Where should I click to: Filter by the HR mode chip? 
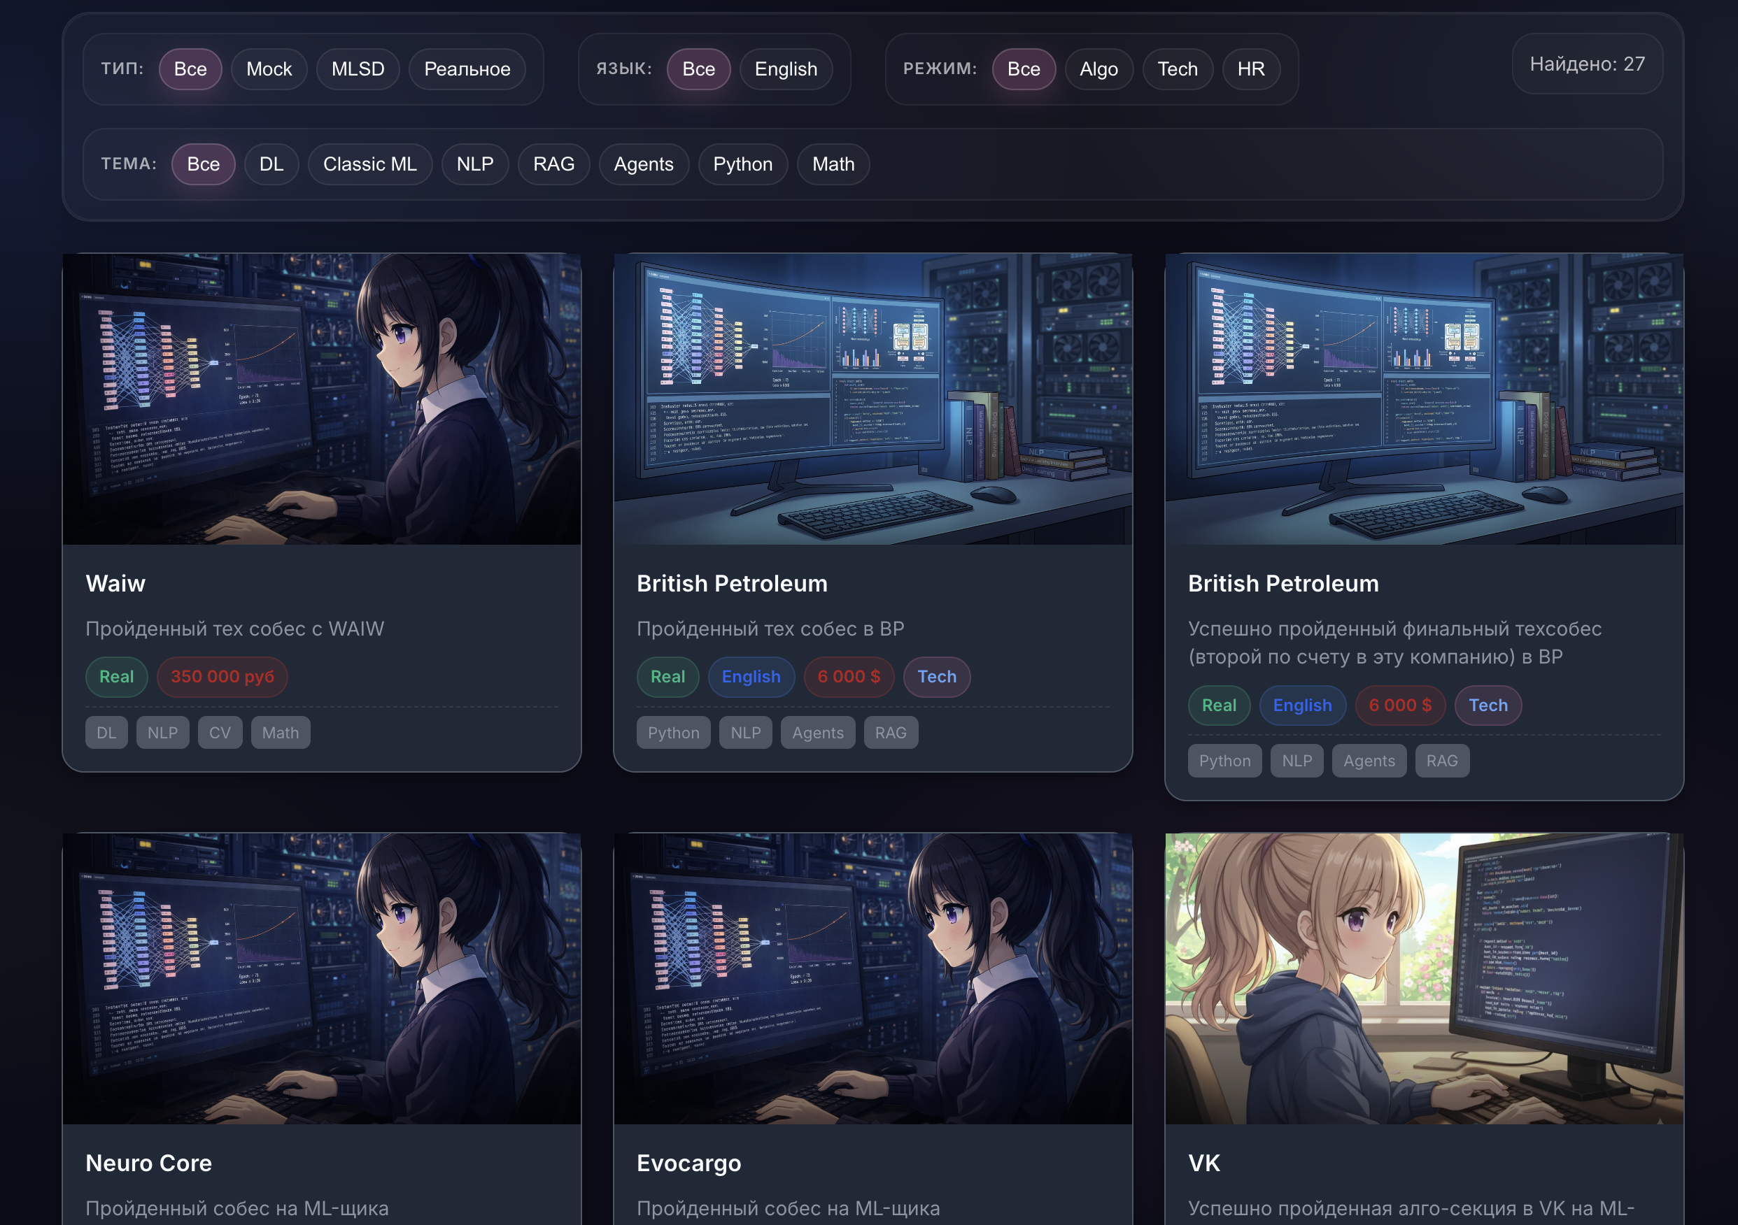[x=1250, y=69]
